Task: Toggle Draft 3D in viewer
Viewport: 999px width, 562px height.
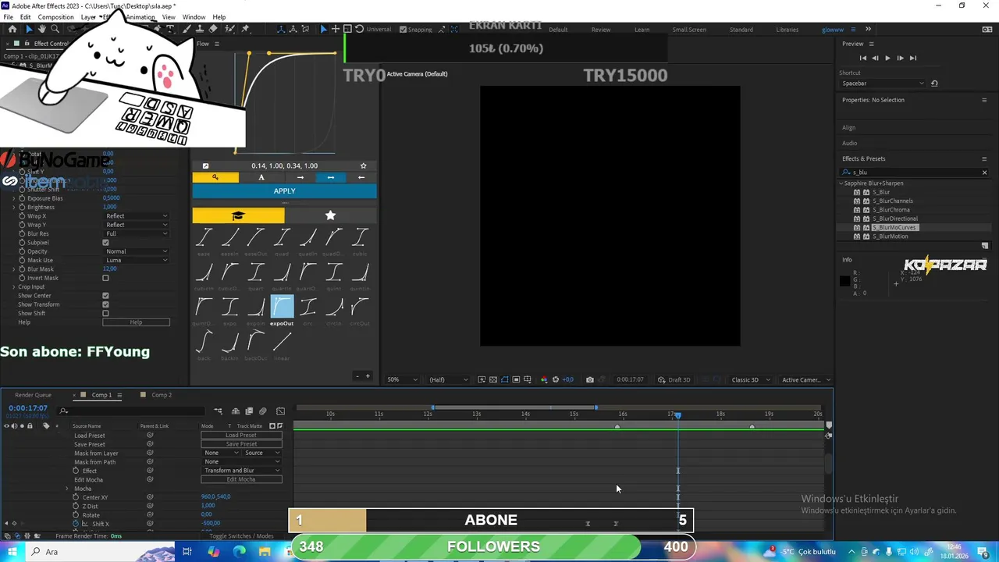Action: tap(674, 379)
